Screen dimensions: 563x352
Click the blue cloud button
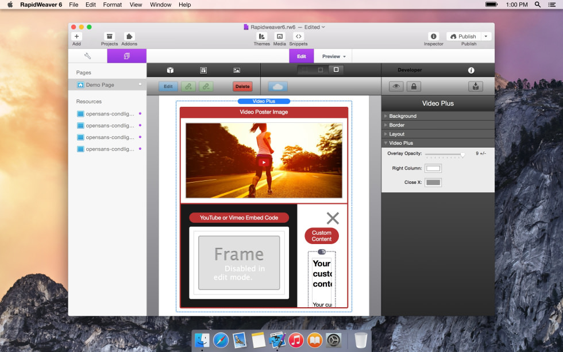click(278, 87)
